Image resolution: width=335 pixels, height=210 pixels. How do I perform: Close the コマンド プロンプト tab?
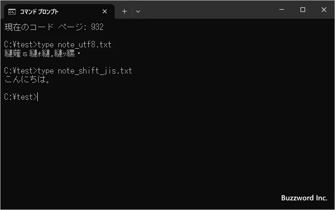point(105,11)
